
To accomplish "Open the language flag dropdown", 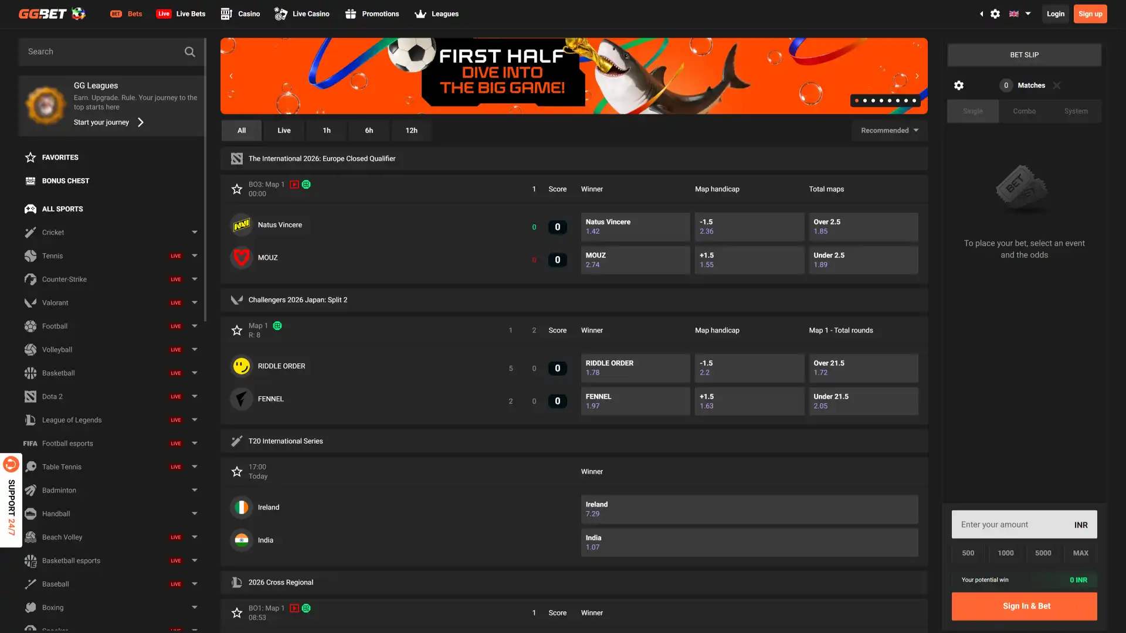I will coord(1020,13).
